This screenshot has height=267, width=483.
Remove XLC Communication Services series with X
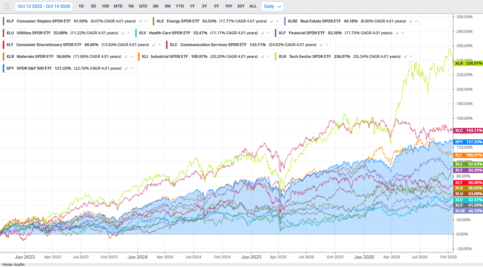pos(326,45)
